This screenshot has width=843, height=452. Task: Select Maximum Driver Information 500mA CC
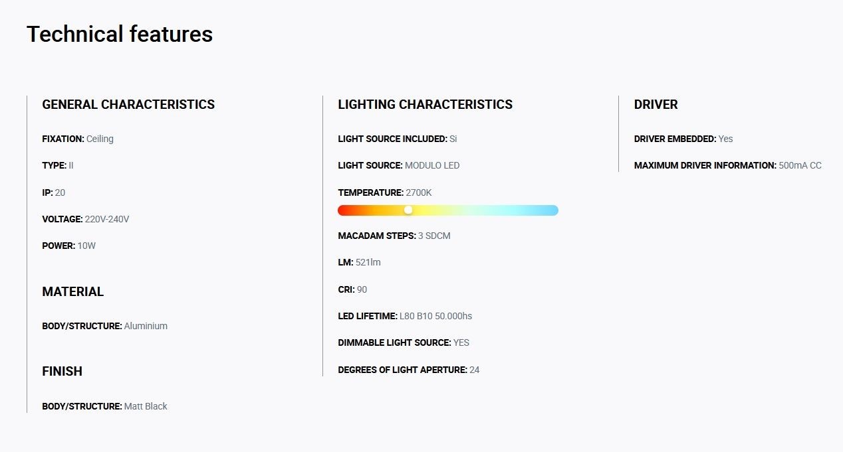pyautogui.click(x=728, y=165)
